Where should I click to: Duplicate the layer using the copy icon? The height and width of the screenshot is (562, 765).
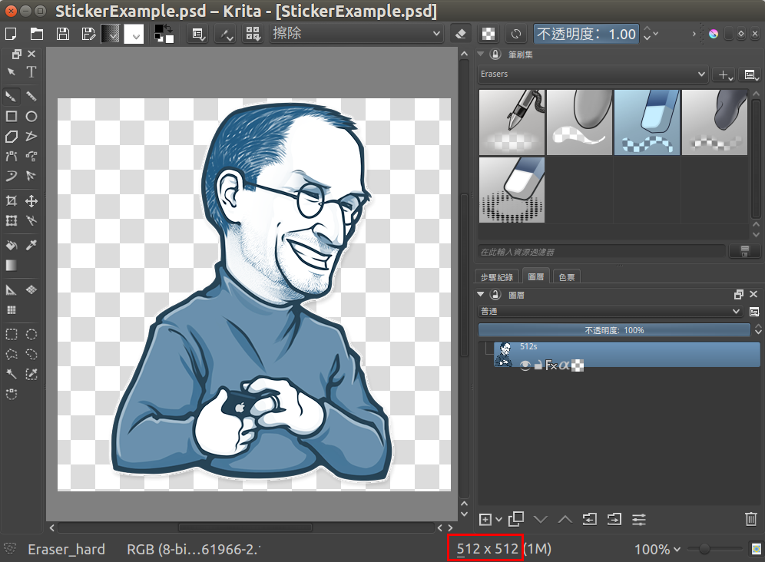[x=515, y=520]
